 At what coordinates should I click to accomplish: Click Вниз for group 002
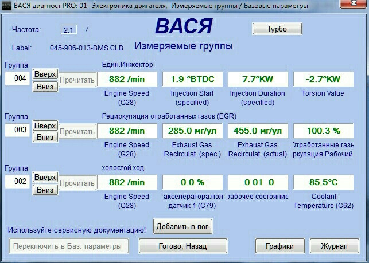45,190
